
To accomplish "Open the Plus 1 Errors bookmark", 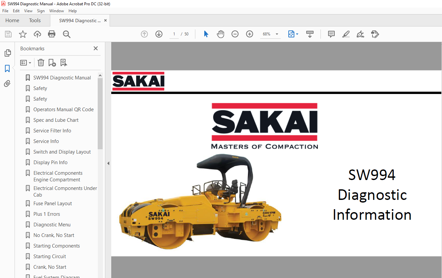I will click(47, 214).
